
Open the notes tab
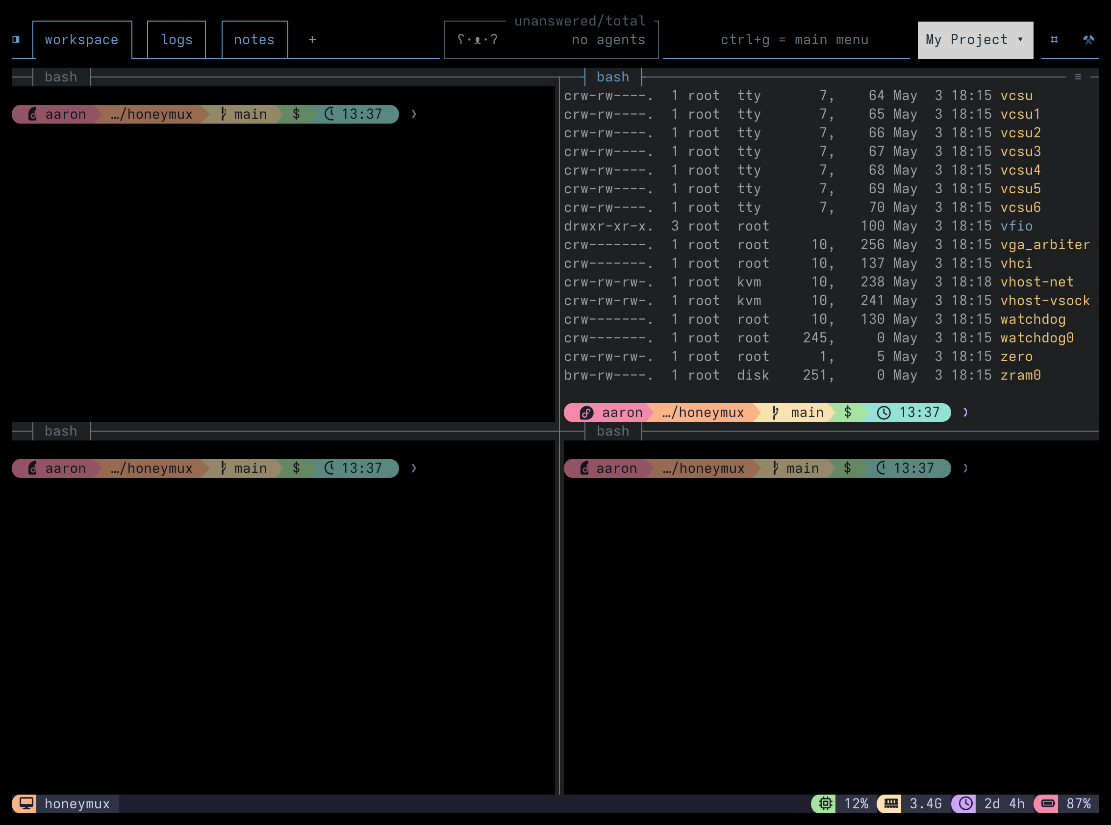point(254,40)
